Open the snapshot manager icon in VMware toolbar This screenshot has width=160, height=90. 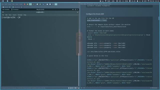point(43,4)
